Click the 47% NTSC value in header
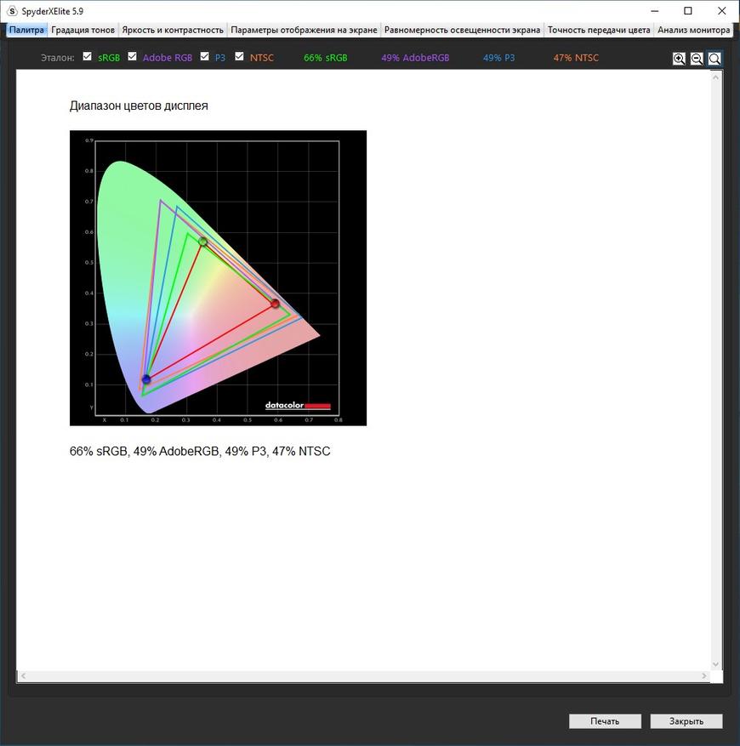Screen dimensions: 740x746 [x=576, y=58]
